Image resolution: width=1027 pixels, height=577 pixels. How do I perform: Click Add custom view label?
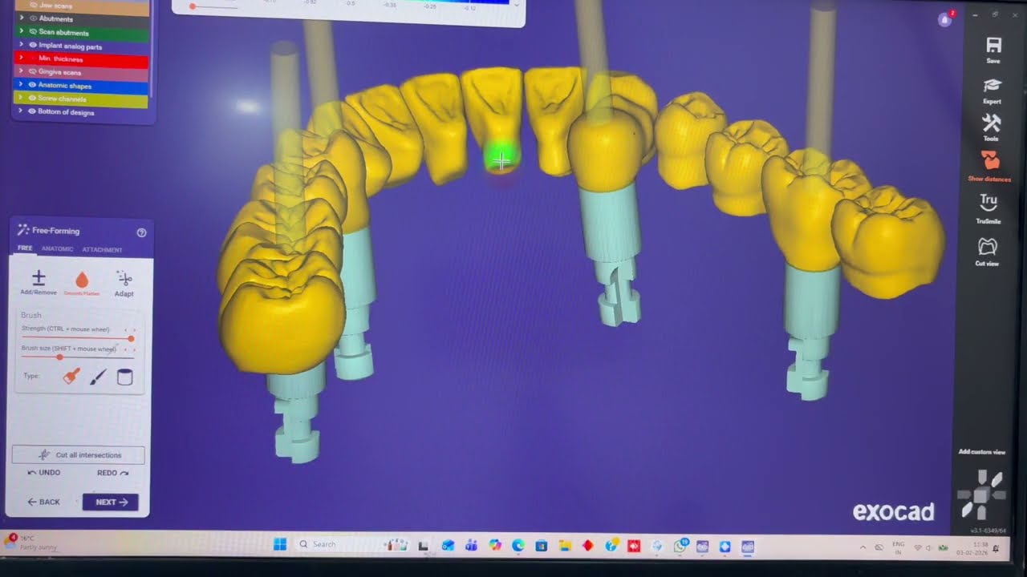pos(981,452)
